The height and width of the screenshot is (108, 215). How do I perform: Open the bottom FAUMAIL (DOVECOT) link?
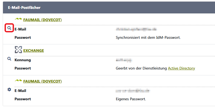click(42, 81)
